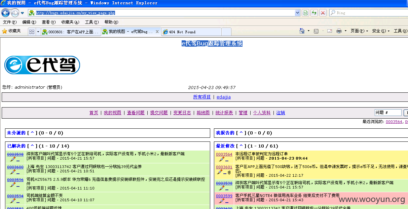Open issue 0003564 in 最近修改 list
Image resolution: width=408 pixels, height=209 pixels.
tap(224, 154)
